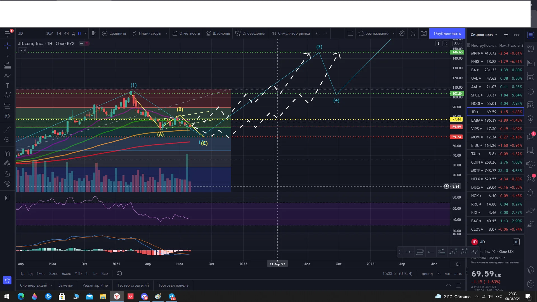Expand the indicators favorites dropdown arrow
Viewport: 537px width, 302px height.
pos(167,33)
